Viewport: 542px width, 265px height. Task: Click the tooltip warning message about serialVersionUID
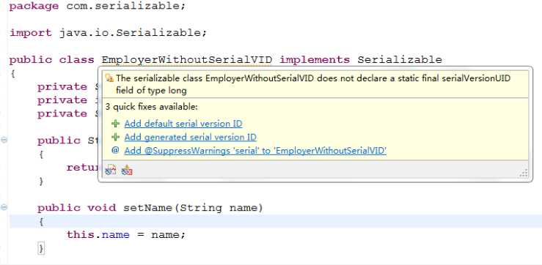point(313,84)
